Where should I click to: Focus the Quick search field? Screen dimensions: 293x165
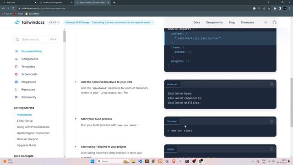coord(36,39)
